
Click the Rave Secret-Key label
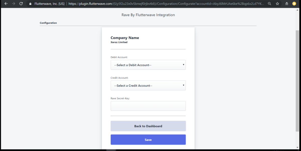click(120, 98)
